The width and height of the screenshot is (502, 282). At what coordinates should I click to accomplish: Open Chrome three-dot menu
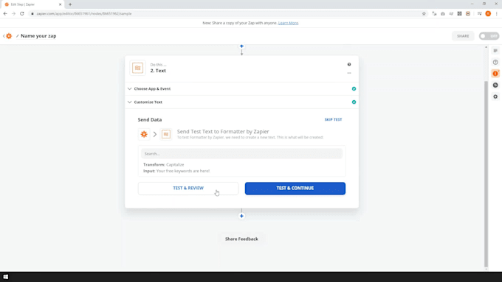(497, 14)
